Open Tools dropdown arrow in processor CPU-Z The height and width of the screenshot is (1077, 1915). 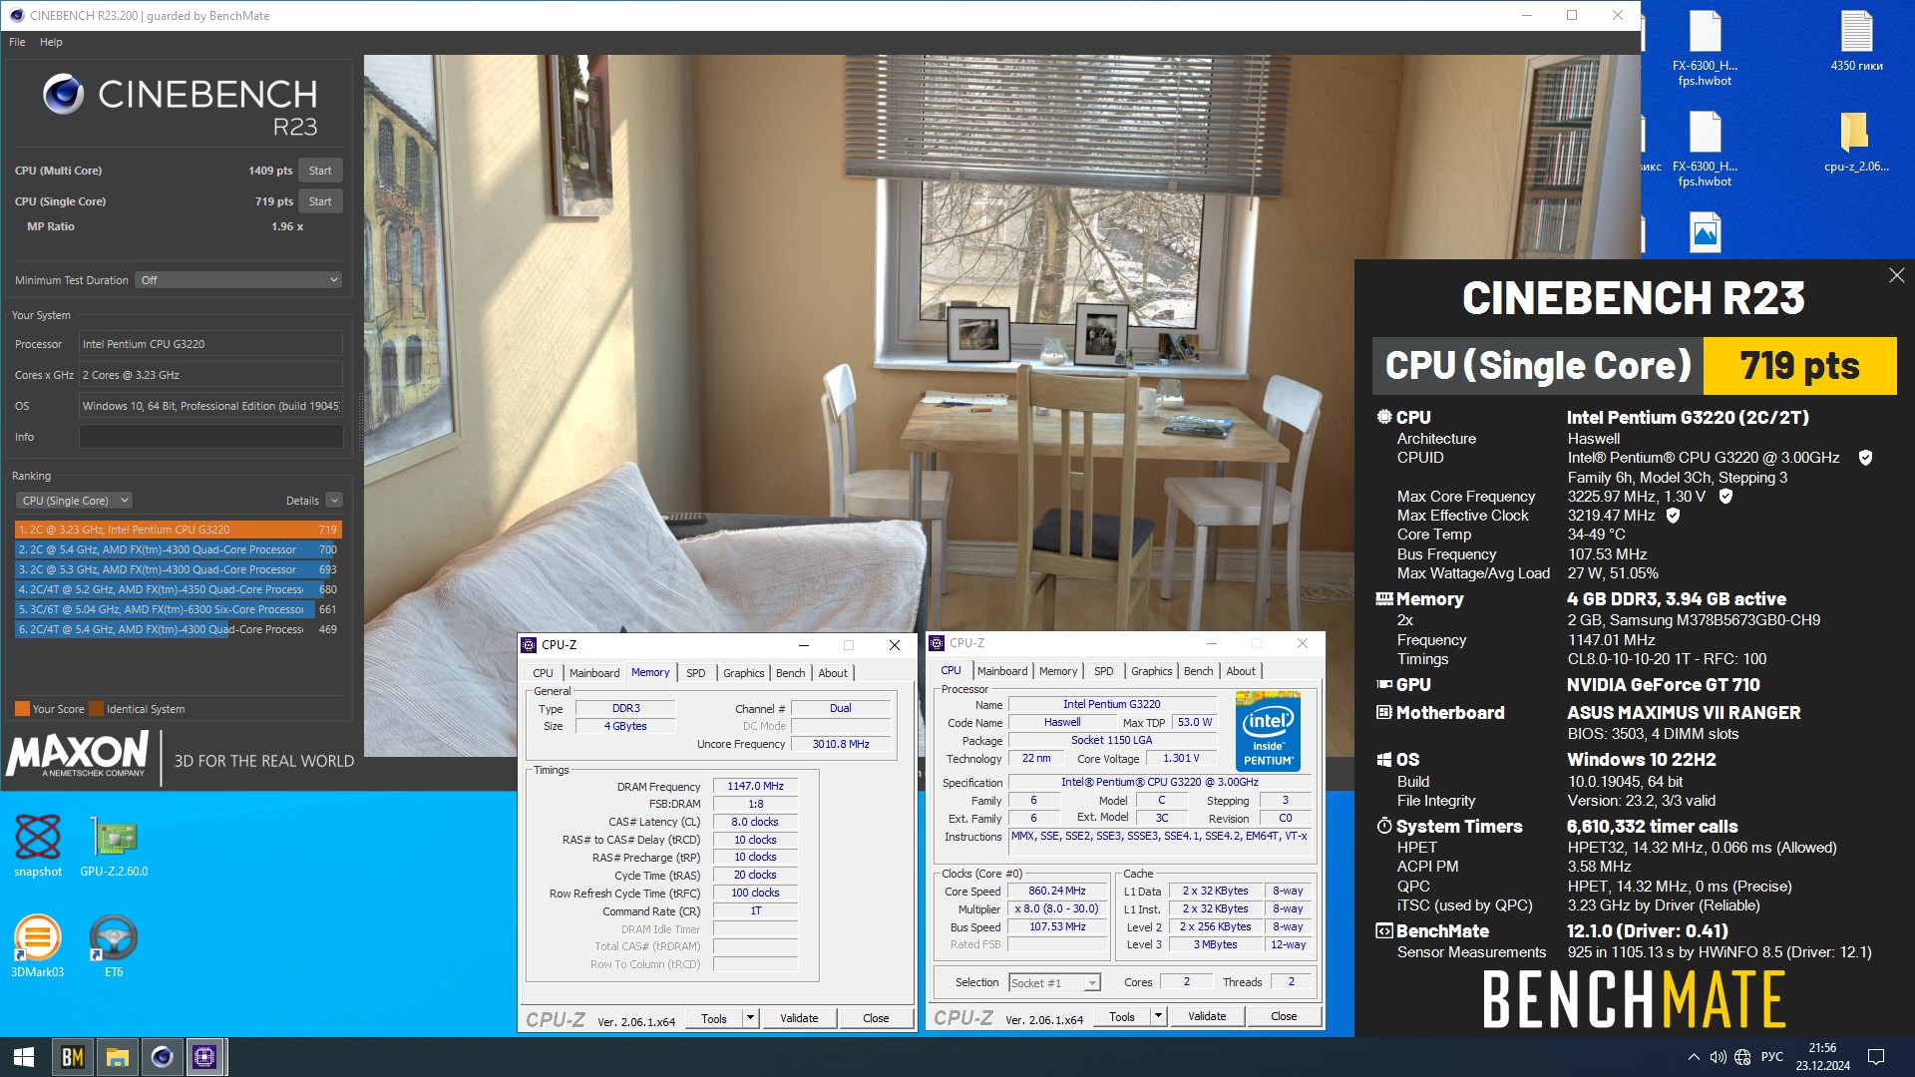click(1158, 1016)
